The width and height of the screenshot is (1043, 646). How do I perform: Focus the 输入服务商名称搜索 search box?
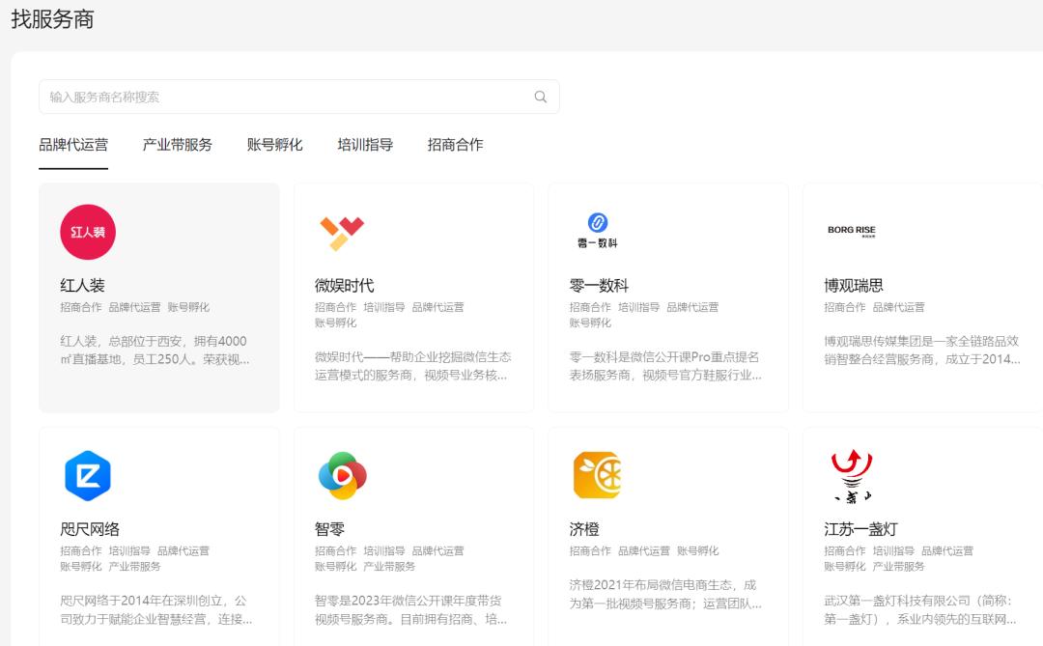pyautogui.click(x=299, y=98)
